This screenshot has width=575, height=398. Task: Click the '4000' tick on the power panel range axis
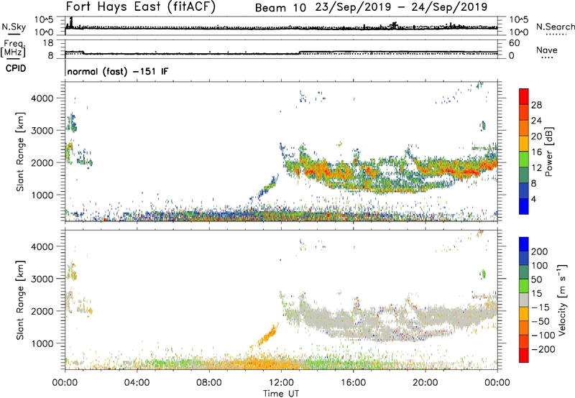click(42, 98)
